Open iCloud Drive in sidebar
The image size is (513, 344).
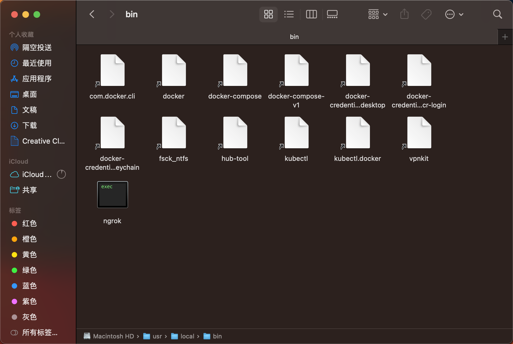[x=31, y=175]
